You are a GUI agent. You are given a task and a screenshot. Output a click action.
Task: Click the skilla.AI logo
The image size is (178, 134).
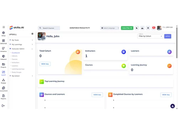click(x=17, y=28)
